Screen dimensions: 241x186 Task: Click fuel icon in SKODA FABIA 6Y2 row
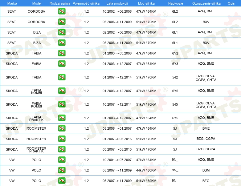coord(62,53)
